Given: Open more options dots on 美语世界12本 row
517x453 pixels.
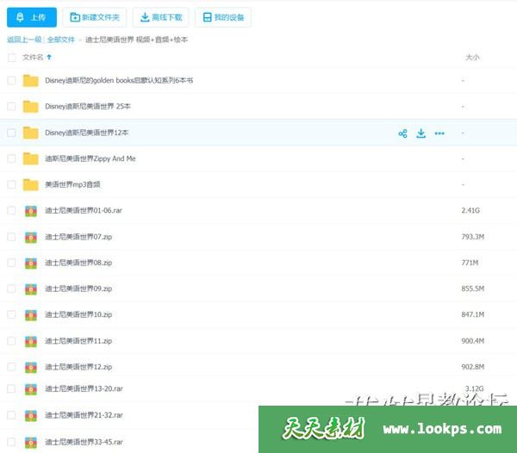Looking at the screenshot, I should click(x=439, y=133).
